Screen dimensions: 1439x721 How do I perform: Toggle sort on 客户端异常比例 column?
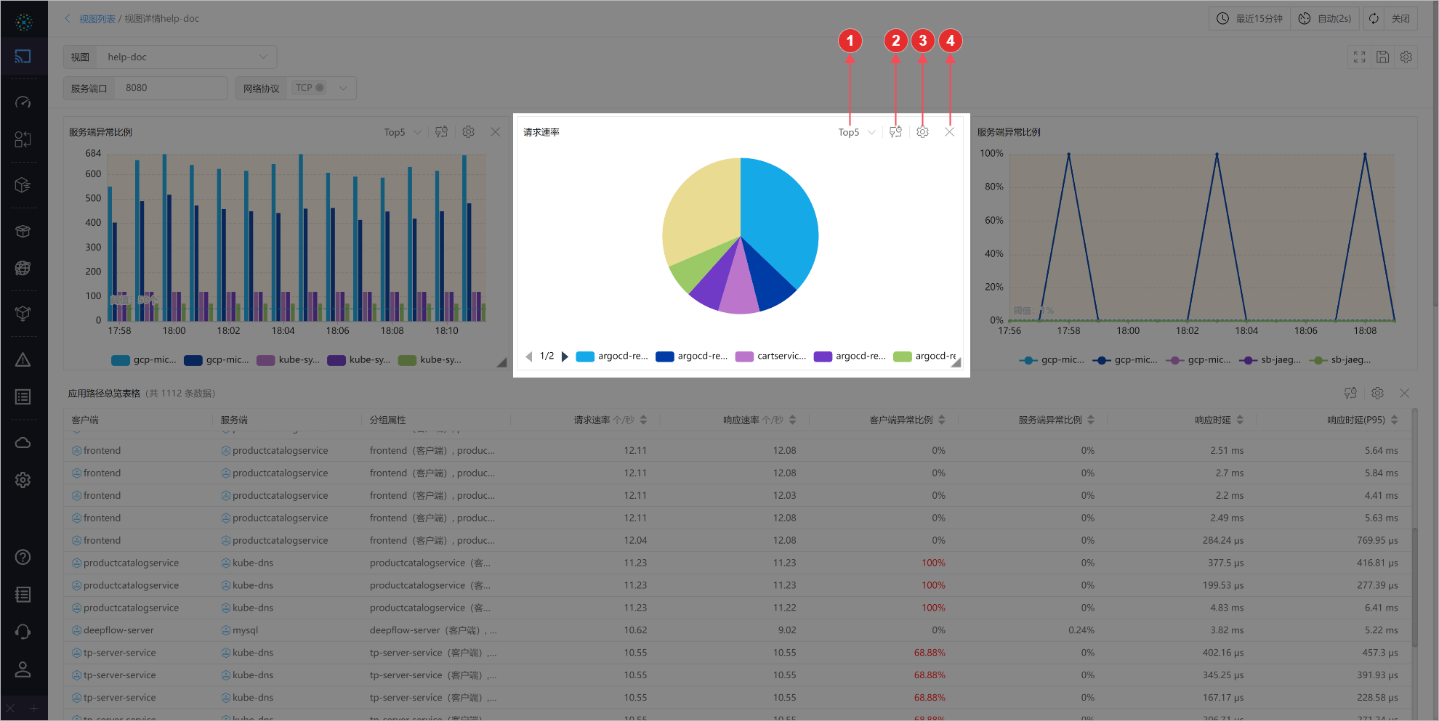[942, 420]
